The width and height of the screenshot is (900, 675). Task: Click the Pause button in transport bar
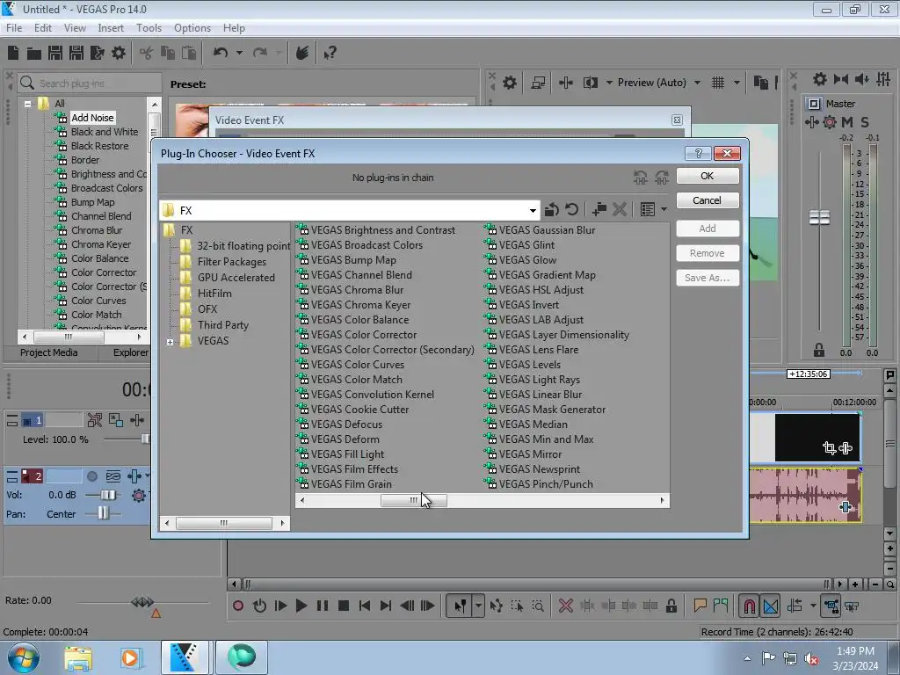(x=323, y=606)
